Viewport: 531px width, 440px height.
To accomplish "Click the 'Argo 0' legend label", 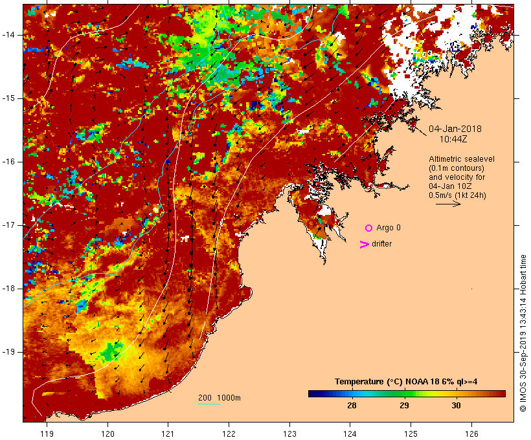I will (389, 228).
